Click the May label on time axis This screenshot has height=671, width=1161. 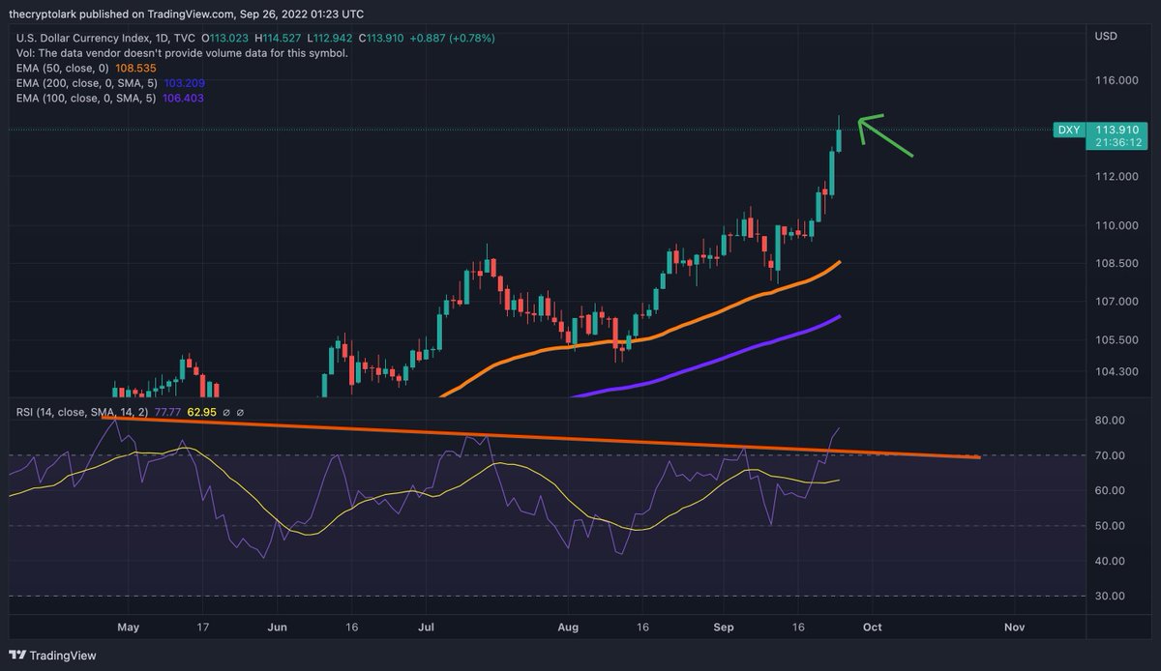129,627
